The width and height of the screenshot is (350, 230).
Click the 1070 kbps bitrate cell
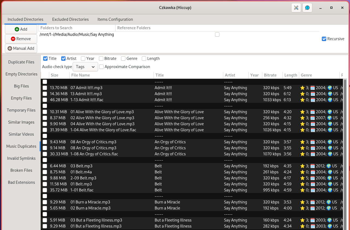click(272, 154)
